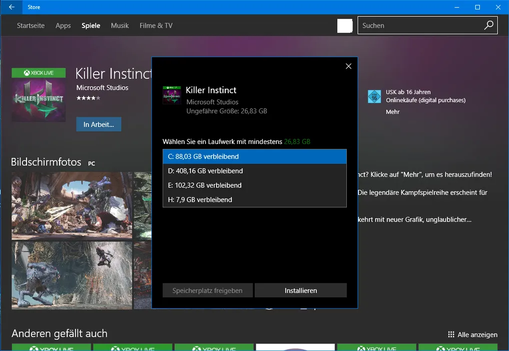This screenshot has width=509, height=351.
Task: Click the USK 16 rating badge
Action: pyautogui.click(x=374, y=97)
